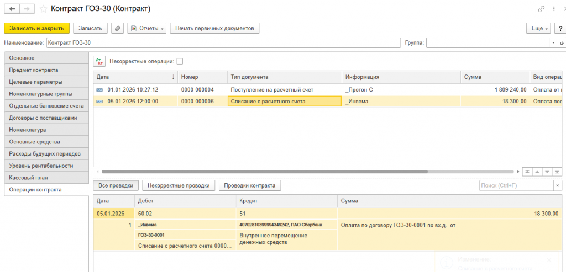The width and height of the screenshot is (566, 272).
Task: Click the Кредит column header
Action: 287,201
